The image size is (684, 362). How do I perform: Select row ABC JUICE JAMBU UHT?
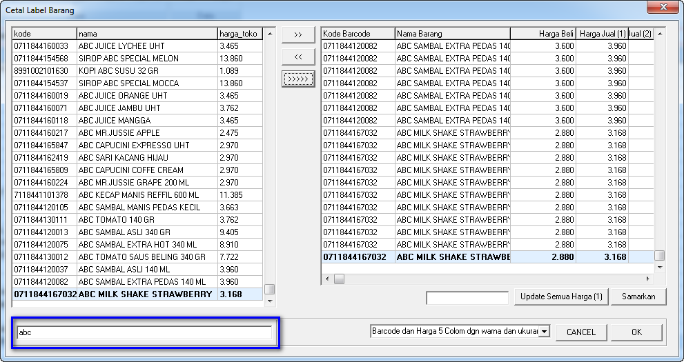(x=138, y=108)
